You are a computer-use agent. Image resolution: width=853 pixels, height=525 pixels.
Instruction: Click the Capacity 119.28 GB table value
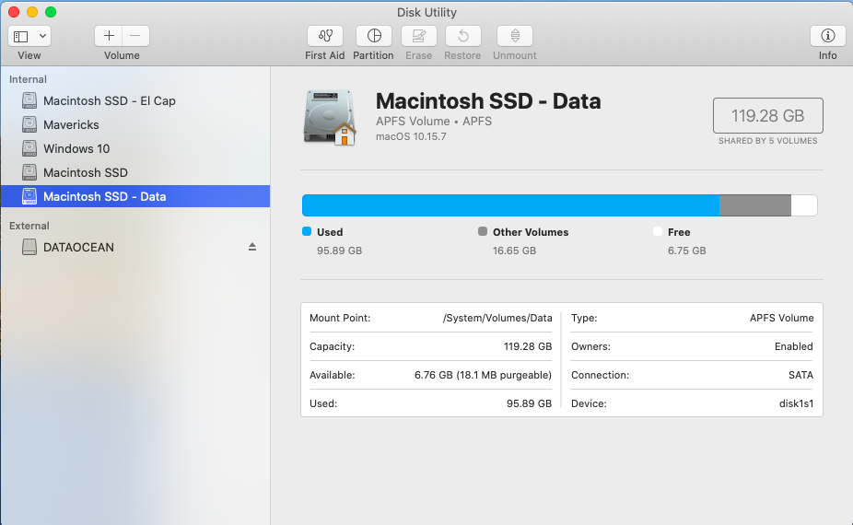pyautogui.click(x=528, y=346)
